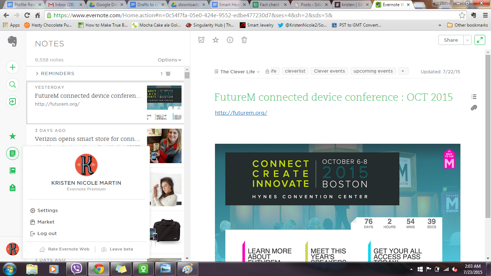Click the account avatar at the sidebar bottom
The height and width of the screenshot is (276, 491).
(x=13, y=249)
